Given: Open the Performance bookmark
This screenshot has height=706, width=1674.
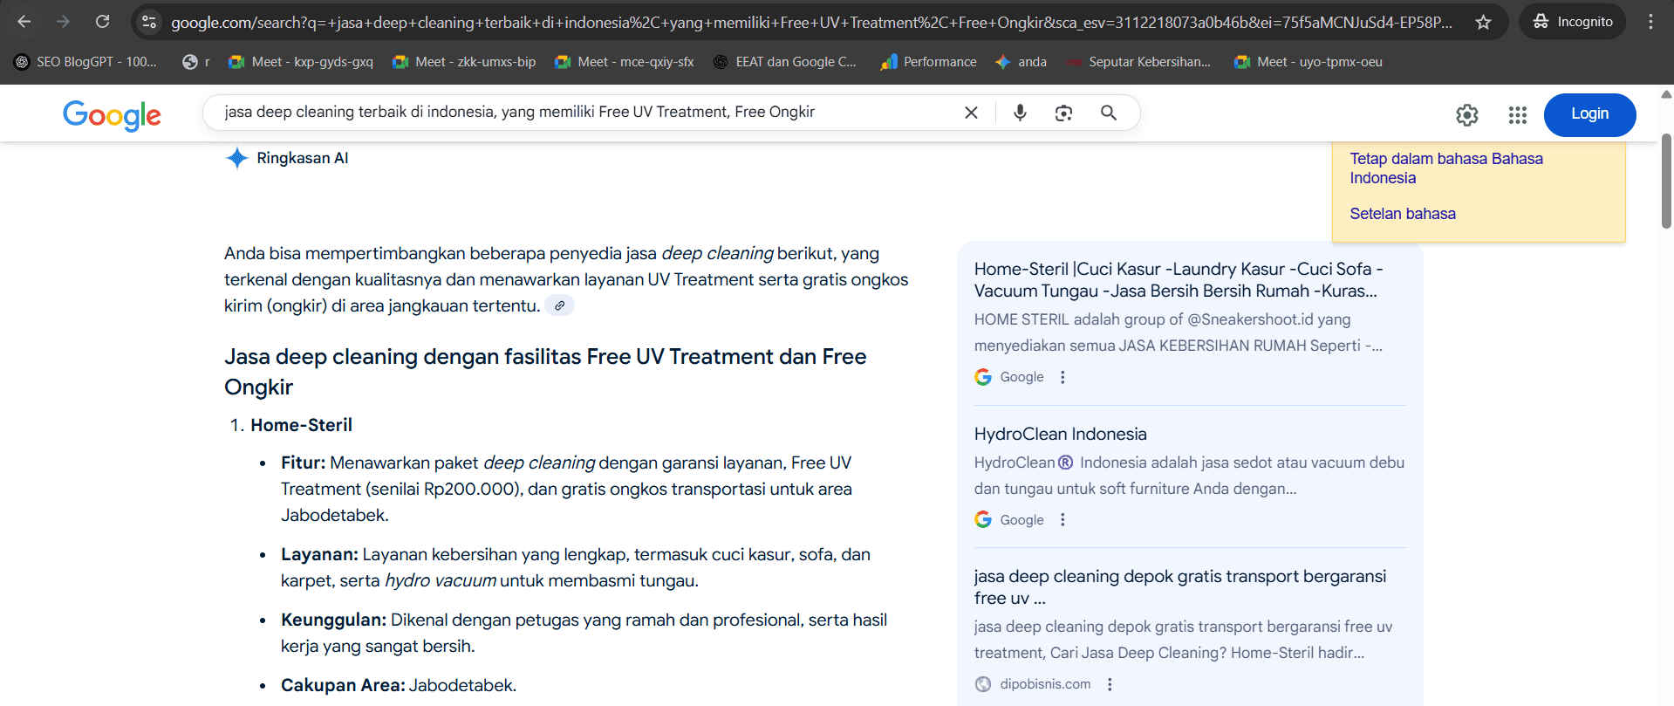Looking at the screenshot, I should point(928,62).
